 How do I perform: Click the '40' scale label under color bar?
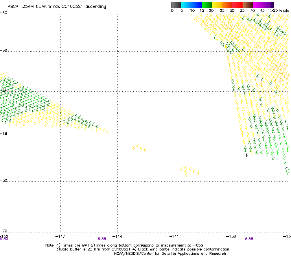coord(252,11)
